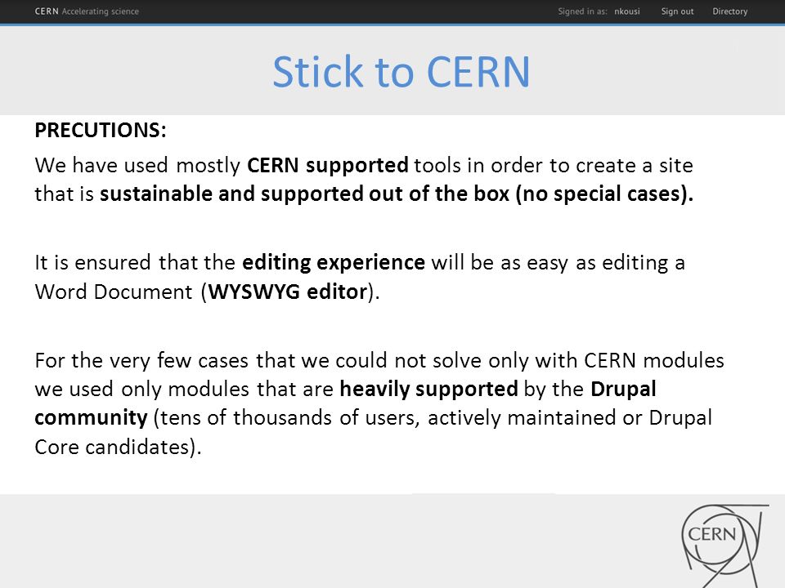Click the Stick to CERN title
Viewport: 785px width, 588px height.
[401, 72]
